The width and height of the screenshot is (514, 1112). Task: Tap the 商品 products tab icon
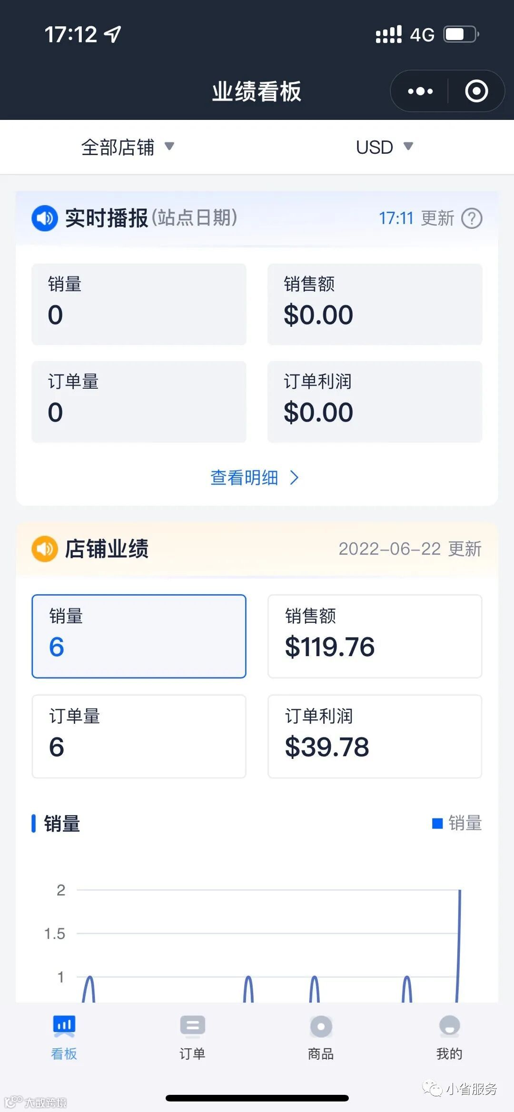click(321, 1027)
